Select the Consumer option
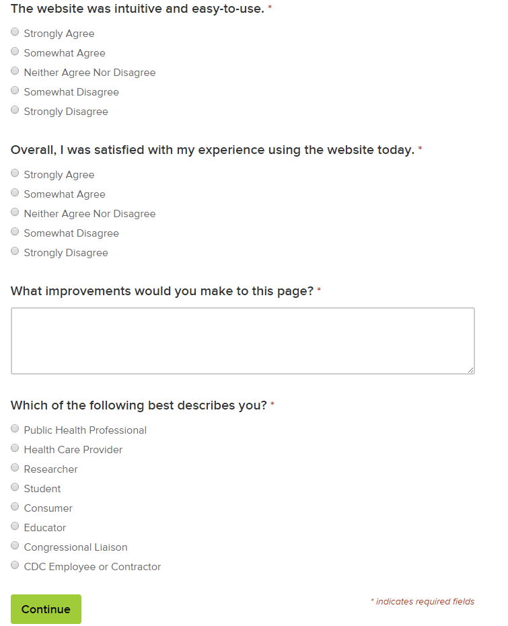 tap(15, 507)
